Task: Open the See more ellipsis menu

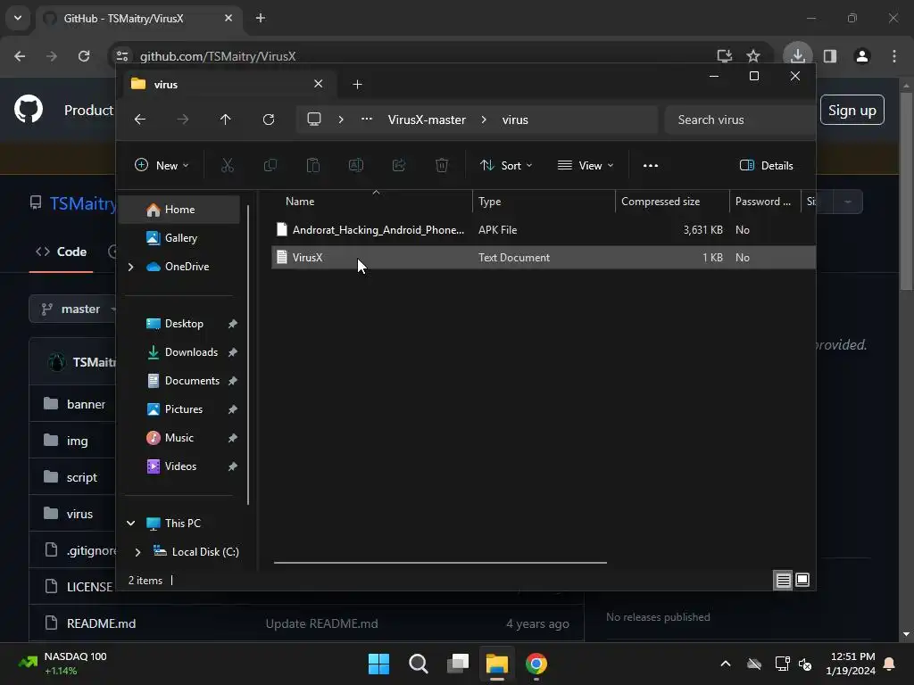Action: (x=651, y=165)
